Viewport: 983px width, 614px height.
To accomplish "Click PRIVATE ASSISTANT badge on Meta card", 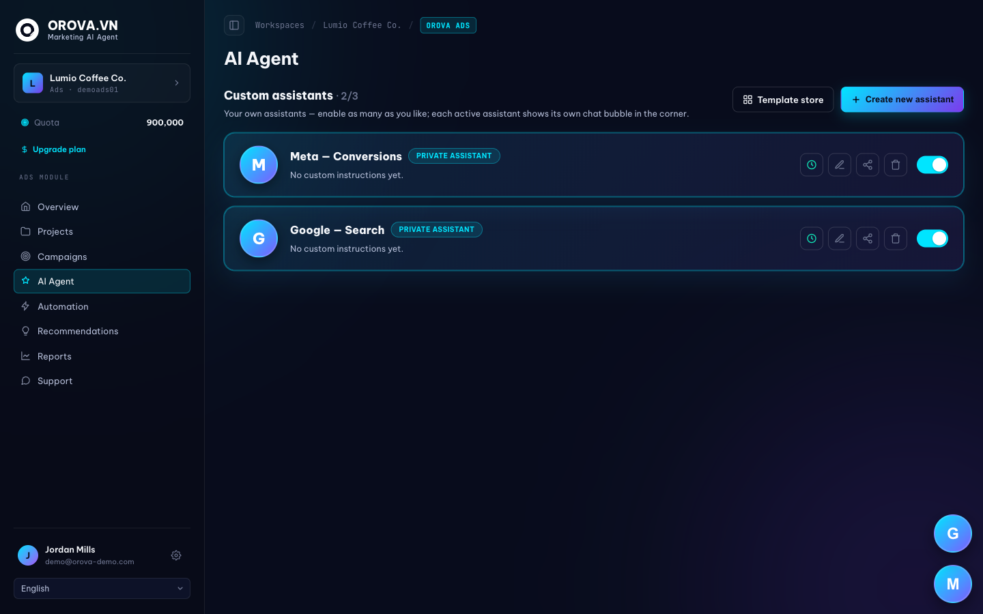I will [454, 156].
